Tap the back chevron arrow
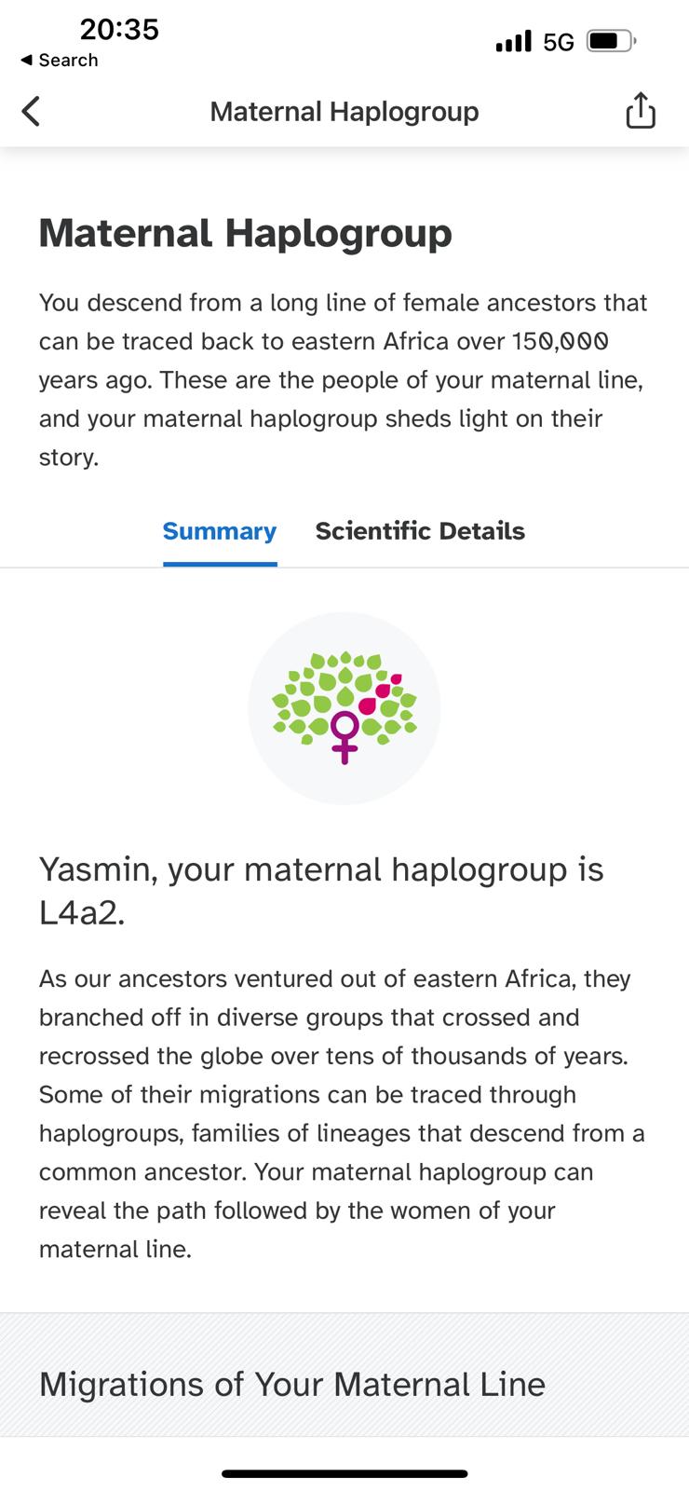The image size is (689, 1491). 31,112
